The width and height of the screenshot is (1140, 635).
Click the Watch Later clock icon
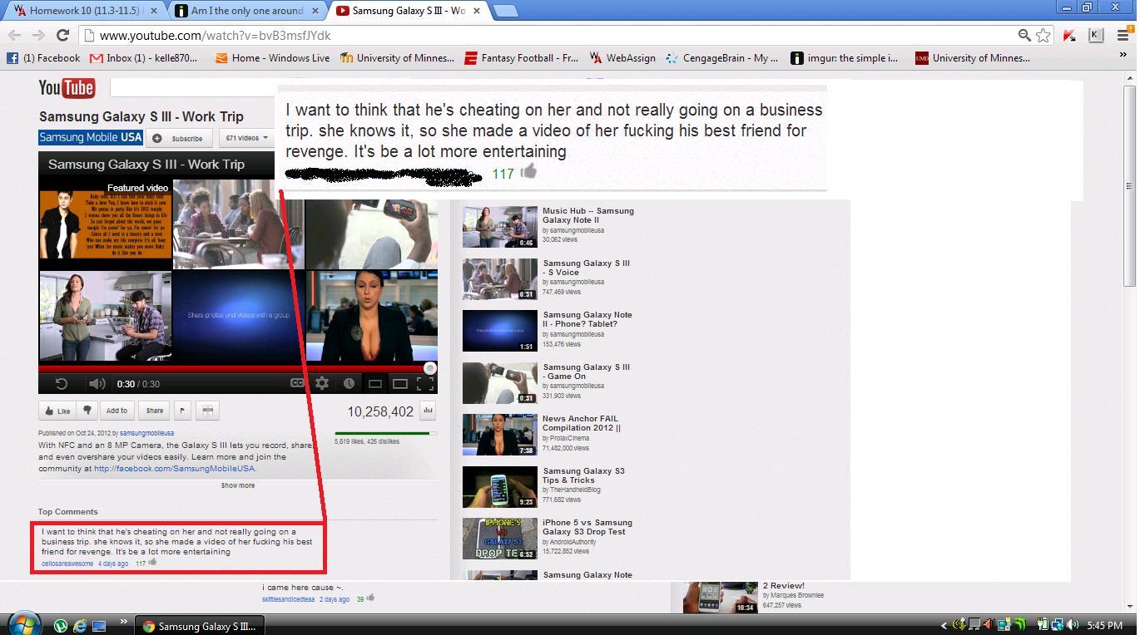point(349,383)
